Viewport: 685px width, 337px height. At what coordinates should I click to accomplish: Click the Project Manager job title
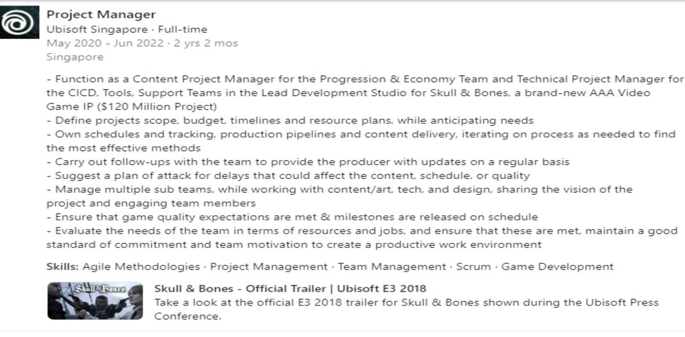tap(101, 15)
